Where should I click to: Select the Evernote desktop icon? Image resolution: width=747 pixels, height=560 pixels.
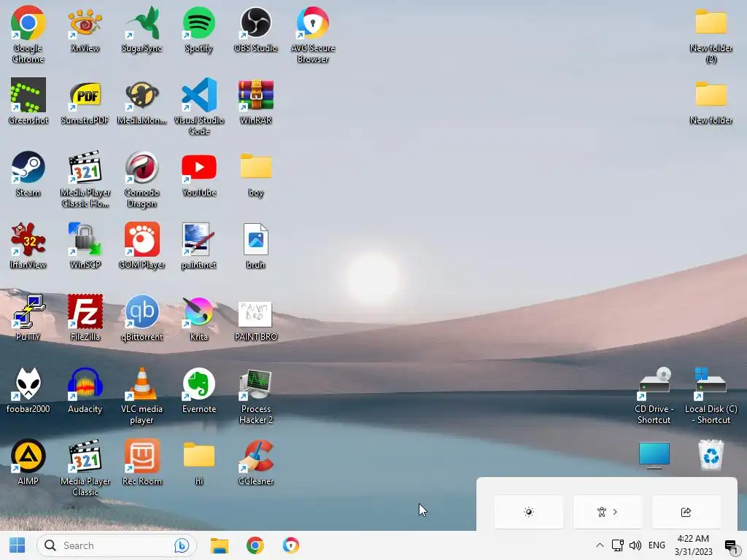(x=198, y=389)
